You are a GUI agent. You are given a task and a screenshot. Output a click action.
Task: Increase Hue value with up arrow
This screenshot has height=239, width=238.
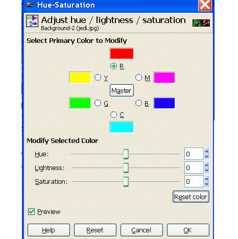click(x=207, y=151)
